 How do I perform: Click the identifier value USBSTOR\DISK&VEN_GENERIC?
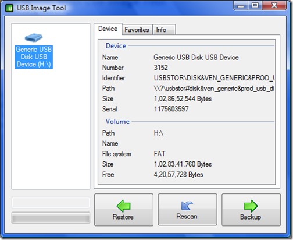coord(214,78)
